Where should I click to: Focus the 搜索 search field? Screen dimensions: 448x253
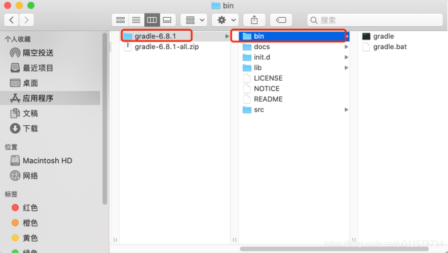(x=375, y=20)
